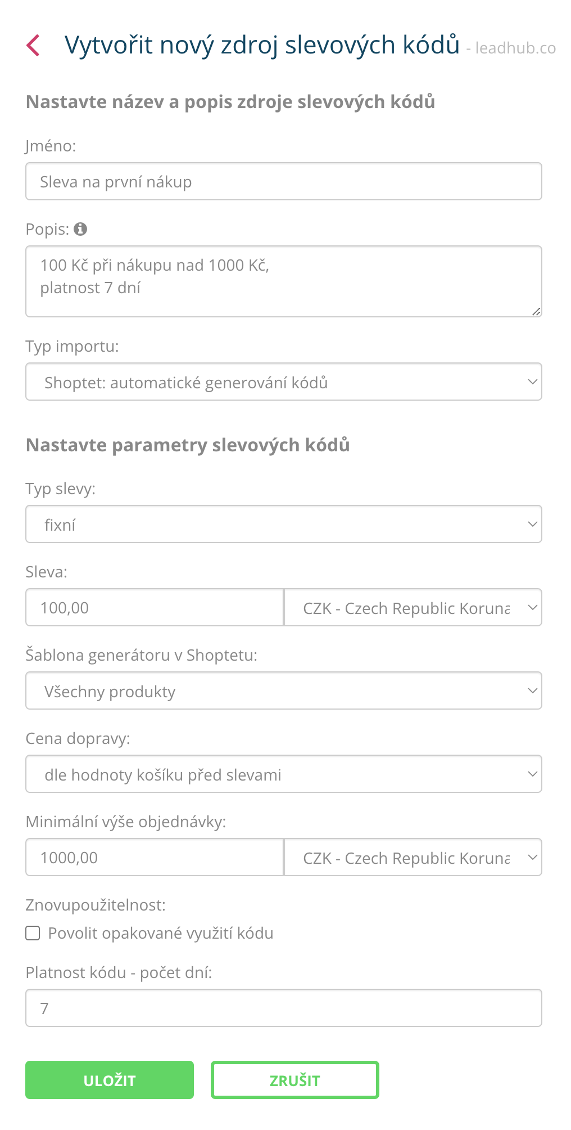This screenshot has height=1130, width=571.
Task: Click the ULOŽIT button
Action: (x=109, y=1080)
